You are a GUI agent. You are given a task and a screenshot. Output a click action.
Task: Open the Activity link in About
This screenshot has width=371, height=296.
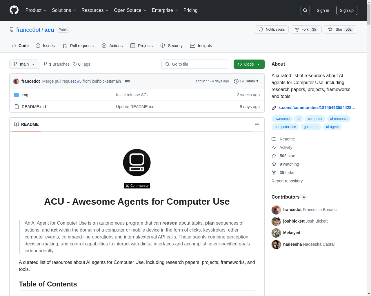282,147
